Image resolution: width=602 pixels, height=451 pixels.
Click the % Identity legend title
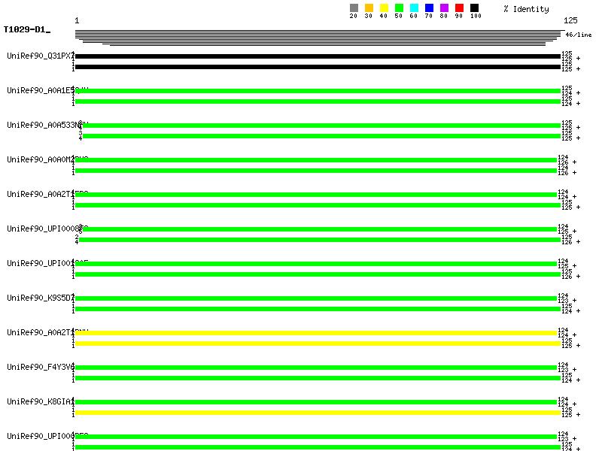coord(526,9)
